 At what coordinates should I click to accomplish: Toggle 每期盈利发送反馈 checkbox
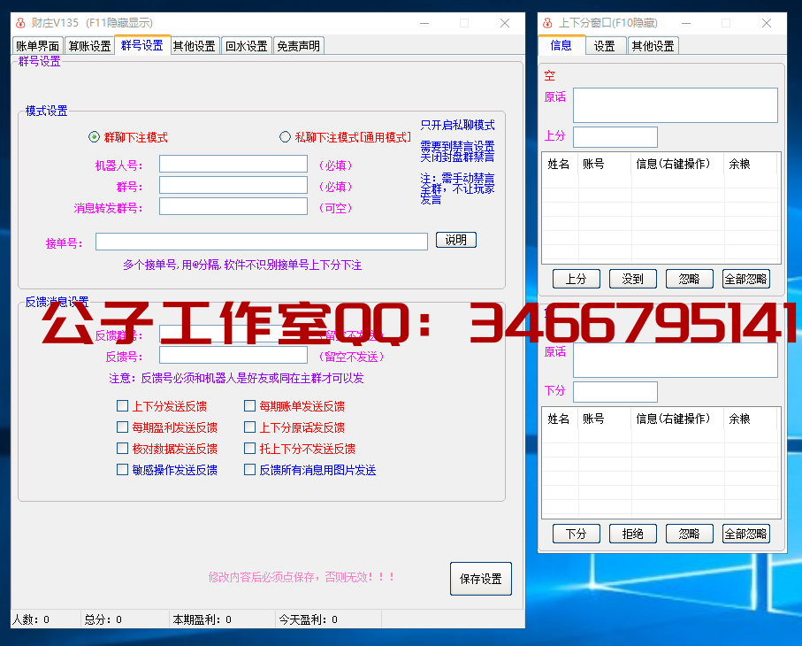tap(122, 427)
